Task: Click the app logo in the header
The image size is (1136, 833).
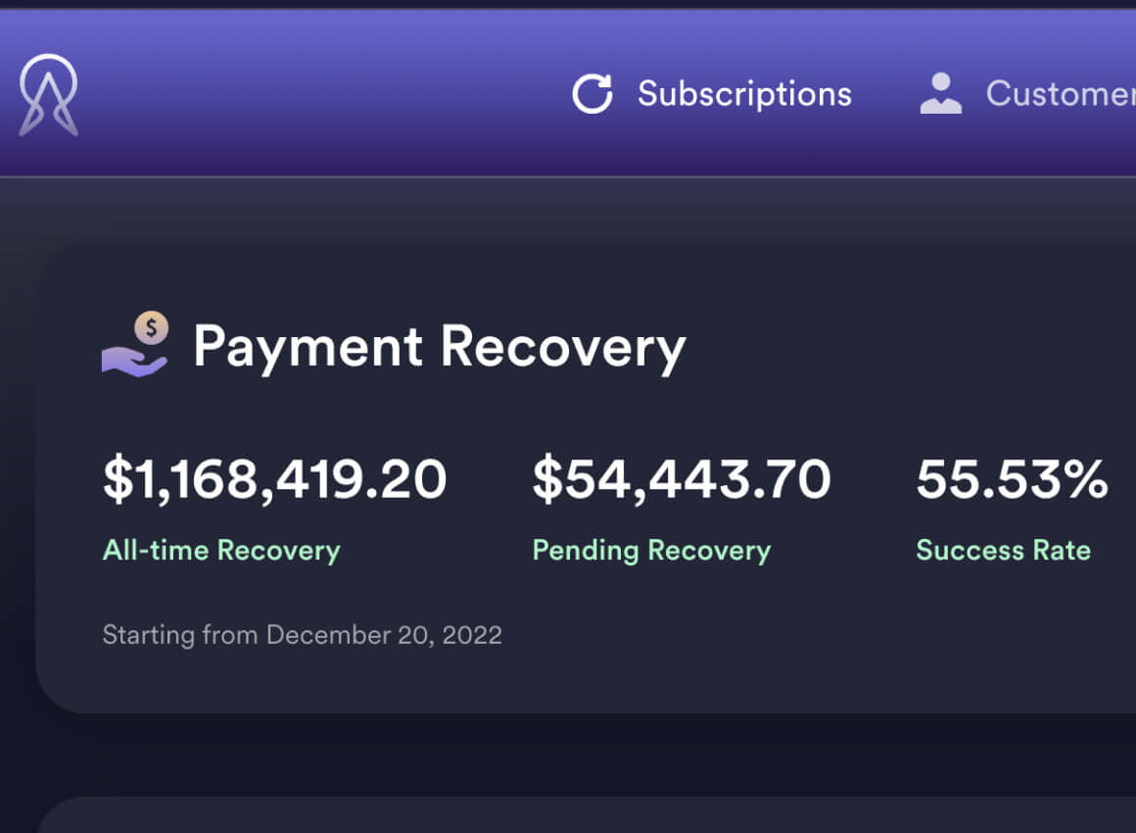Action: pyautogui.click(x=49, y=95)
